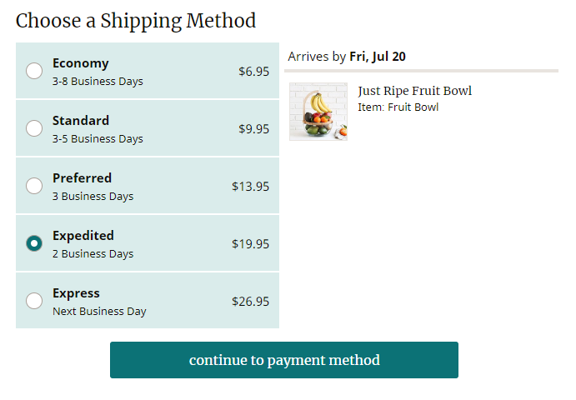Click the $6.95 Economy price
Image resolution: width=576 pixels, height=400 pixels.
tap(254, 72)
